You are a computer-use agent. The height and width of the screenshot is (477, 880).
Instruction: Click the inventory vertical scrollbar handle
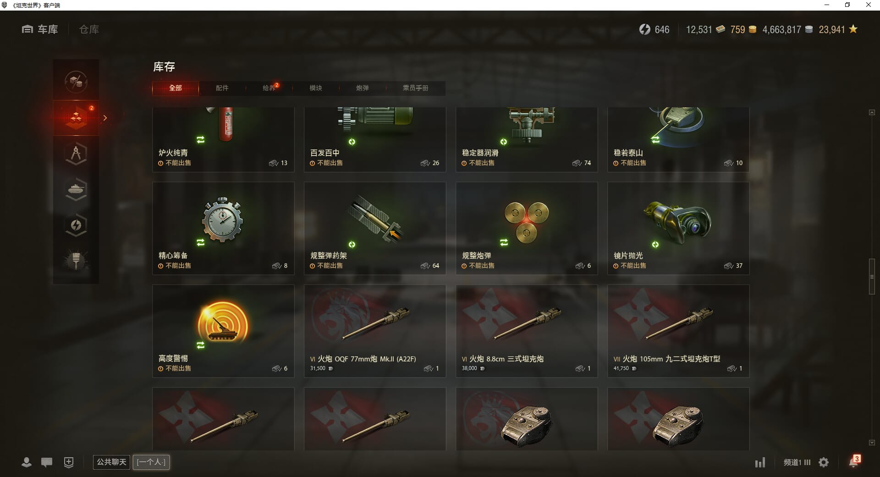[x=872, y=277]
